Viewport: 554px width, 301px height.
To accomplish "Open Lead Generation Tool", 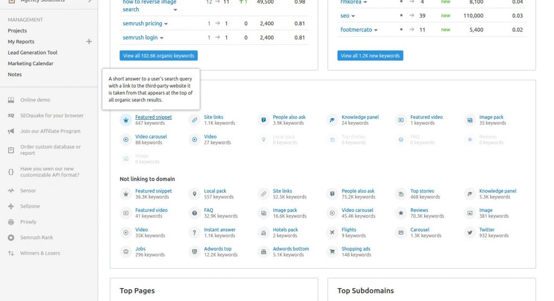I will point(32,52).
